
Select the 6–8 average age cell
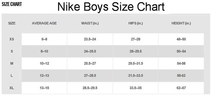[x=44, y=39]
